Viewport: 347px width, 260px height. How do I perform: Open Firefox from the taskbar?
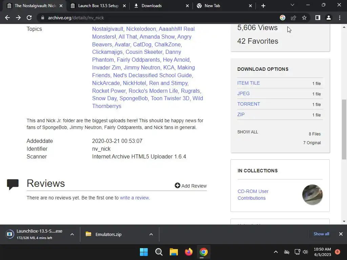tap(188, 252)
